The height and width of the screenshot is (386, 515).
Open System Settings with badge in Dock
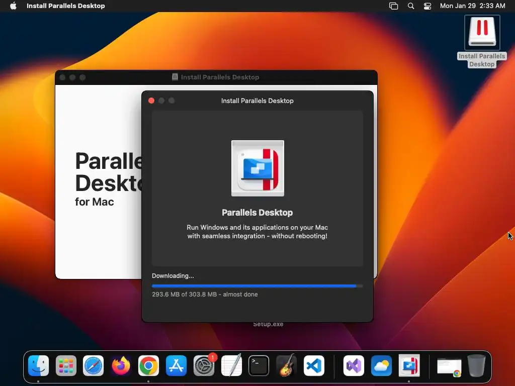point(204,365)
